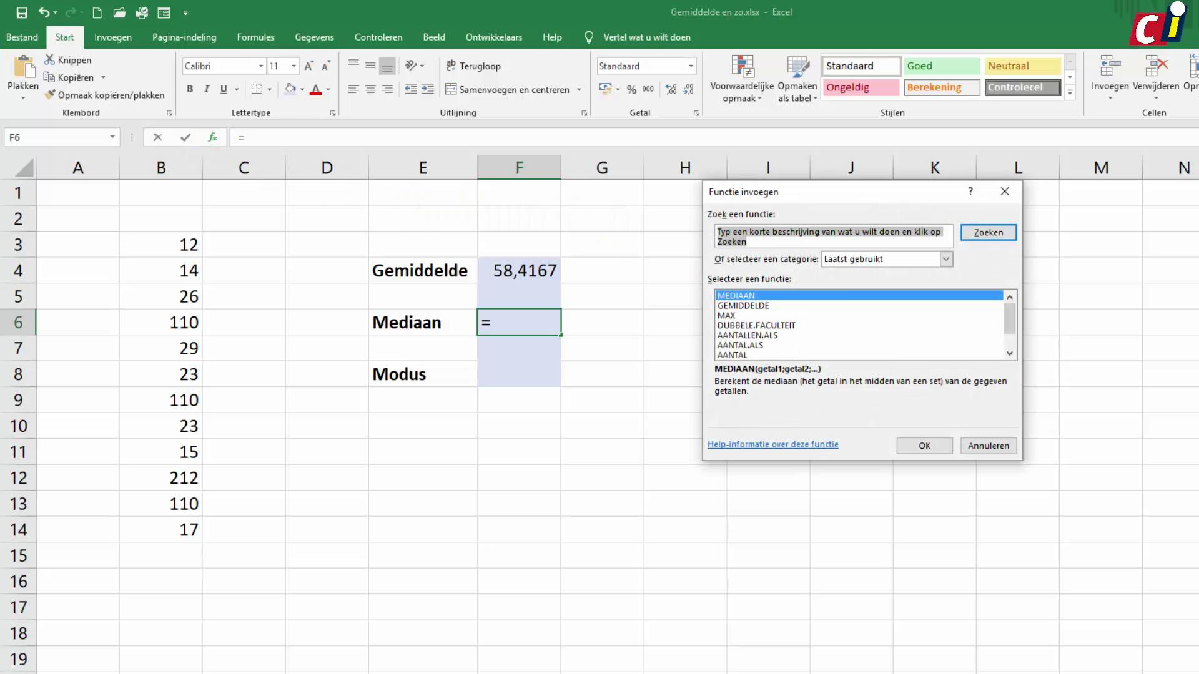
Task: Toggle Italic formatting button
Action: tap(207, 89)
